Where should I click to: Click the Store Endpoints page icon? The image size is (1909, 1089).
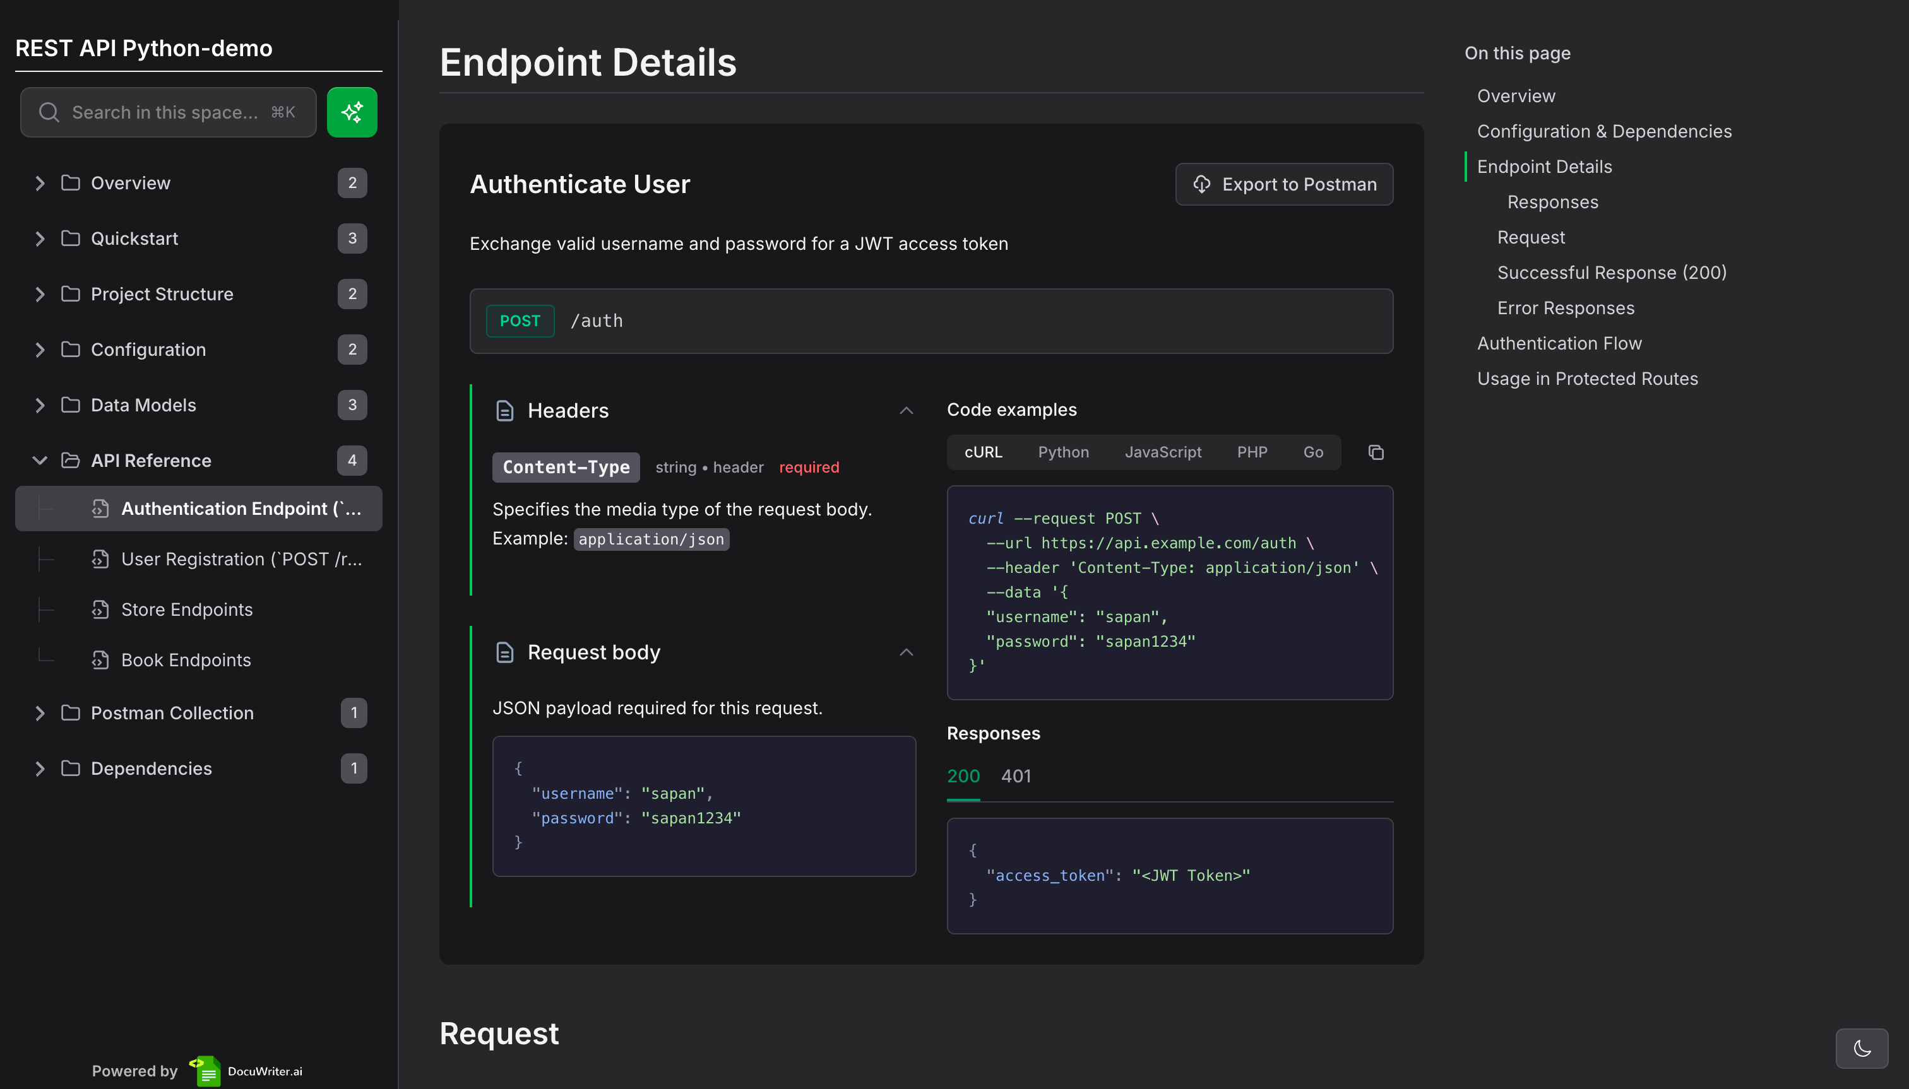100,609
